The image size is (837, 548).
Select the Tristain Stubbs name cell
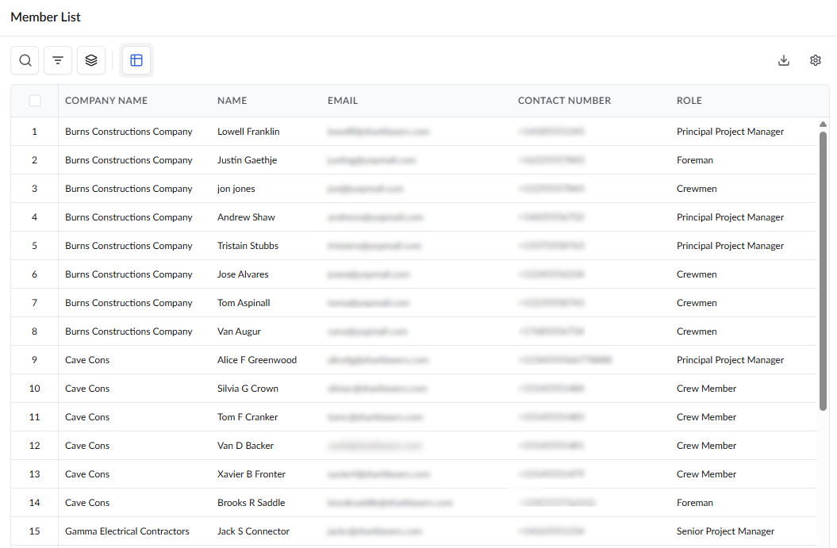[248, 246]
